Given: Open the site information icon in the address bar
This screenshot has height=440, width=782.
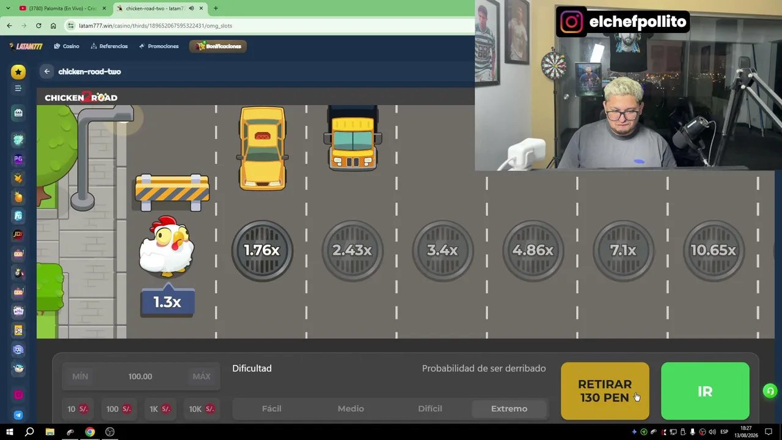Looking at the screenshot, I should click(x=71, y=26).
